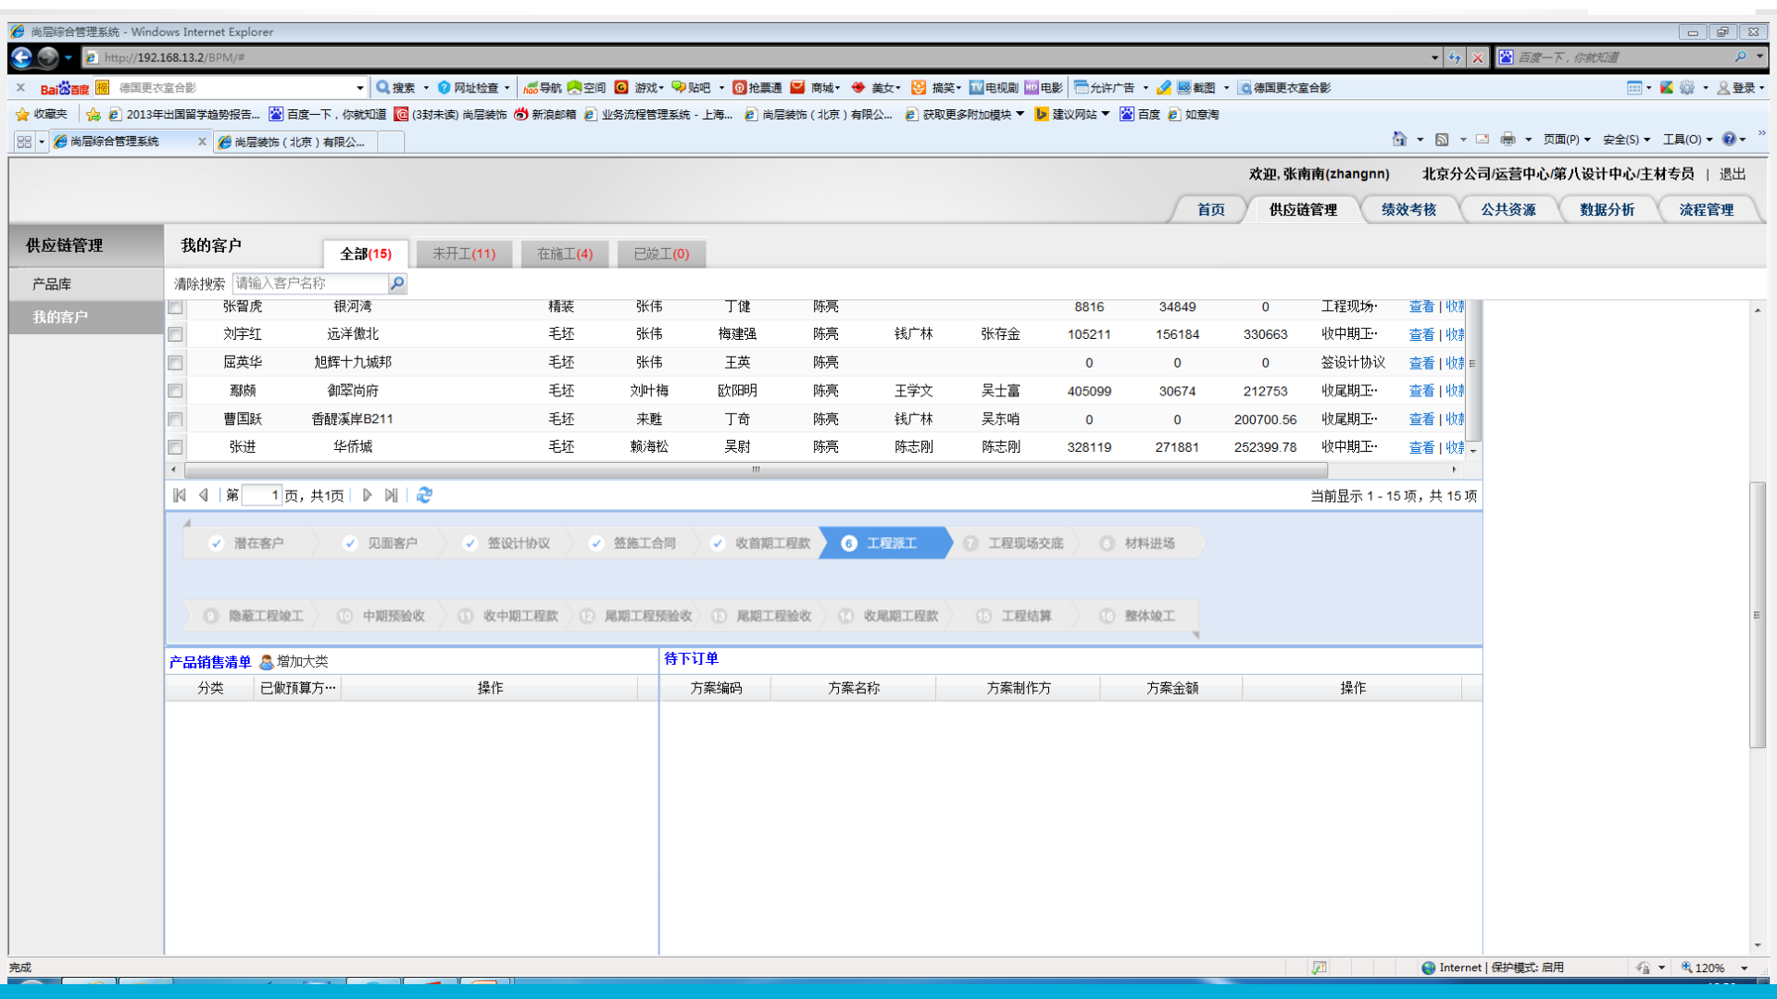Open the 绩效考核 menu tab
Screen dimensions: 1777x999
[x=1408, y=208]
